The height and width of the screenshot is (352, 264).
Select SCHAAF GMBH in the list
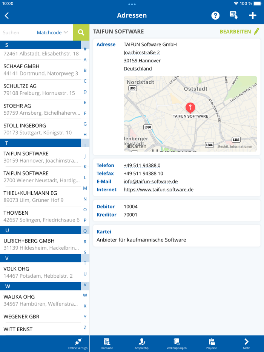click(x=40, y=70)
